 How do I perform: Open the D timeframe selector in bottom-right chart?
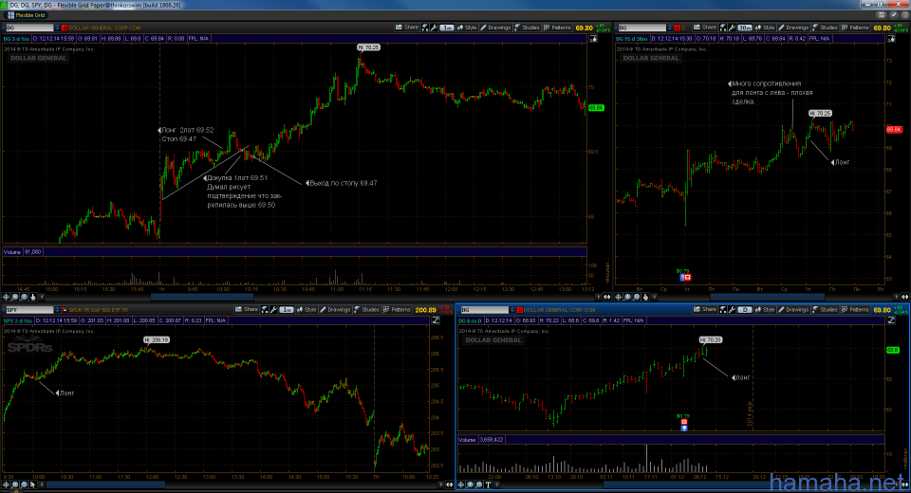(x=745, y=309)
